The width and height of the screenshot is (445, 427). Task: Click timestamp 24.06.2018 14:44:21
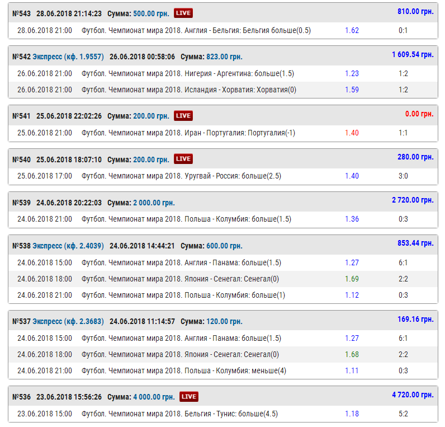click(142, 246)
